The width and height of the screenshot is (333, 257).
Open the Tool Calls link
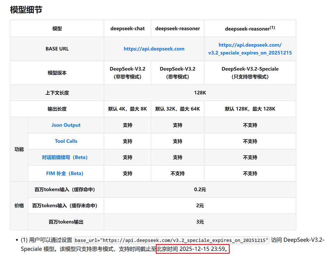tap(66, 141)
